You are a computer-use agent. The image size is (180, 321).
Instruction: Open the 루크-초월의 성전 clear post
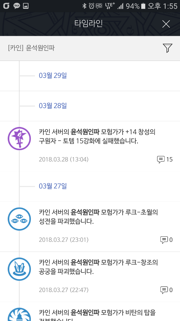98,217
